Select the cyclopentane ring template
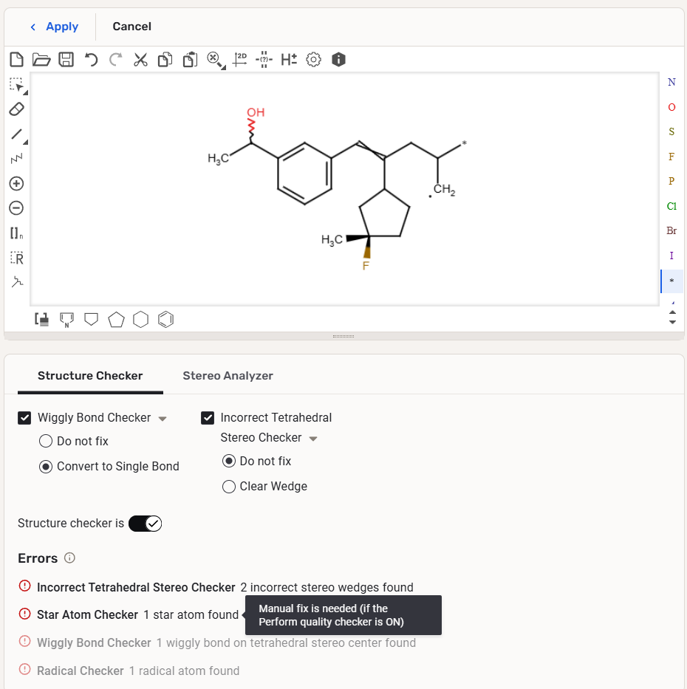Screen dimensions: 687x689 116,319
